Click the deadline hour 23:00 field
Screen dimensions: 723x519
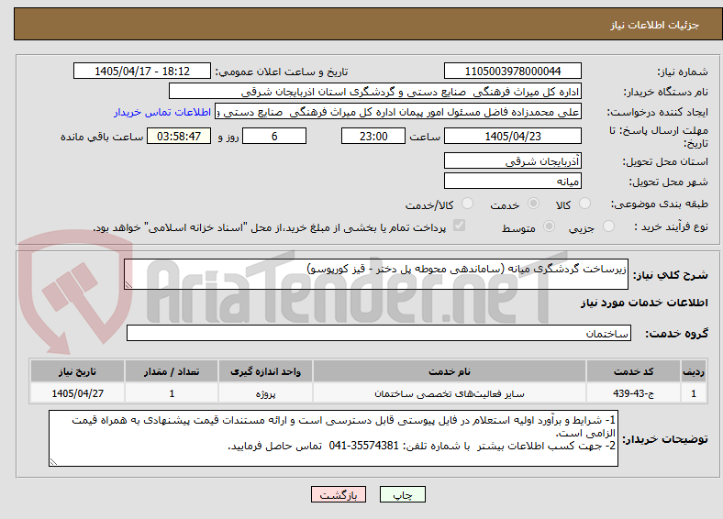click(373, 136)
